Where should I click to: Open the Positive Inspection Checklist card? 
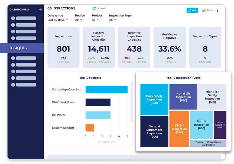(x=99, y=47)
